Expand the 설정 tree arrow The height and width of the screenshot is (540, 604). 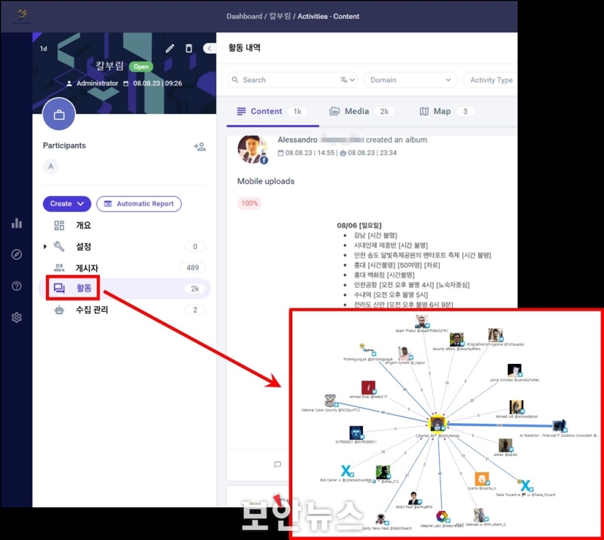click(45, 247)
